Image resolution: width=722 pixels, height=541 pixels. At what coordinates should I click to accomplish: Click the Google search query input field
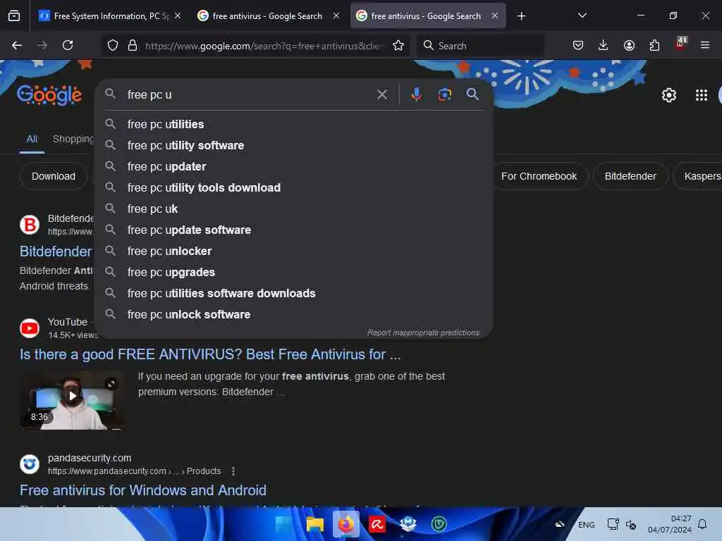click(249, 95)
